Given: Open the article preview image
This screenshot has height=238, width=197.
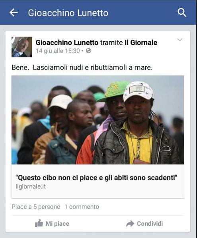Looking at the screenshot, I should (98, 120).
